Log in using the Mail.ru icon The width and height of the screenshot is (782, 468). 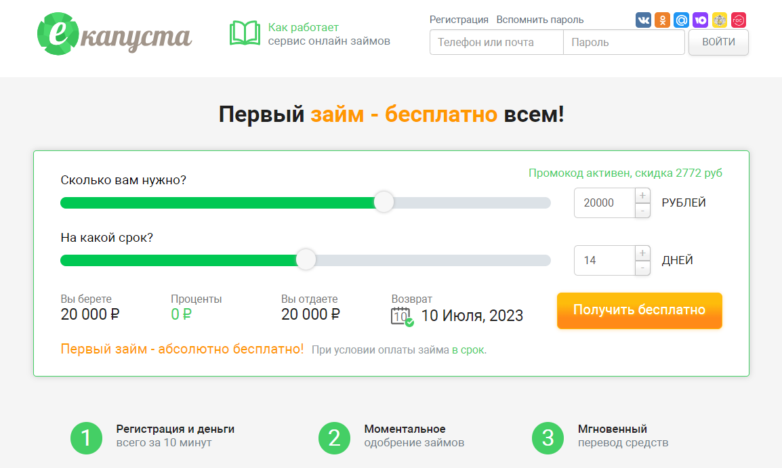[x=681, y=20]
